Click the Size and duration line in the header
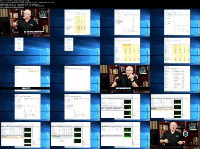Viewport: 200px width, 149px height. click(27, 3)
